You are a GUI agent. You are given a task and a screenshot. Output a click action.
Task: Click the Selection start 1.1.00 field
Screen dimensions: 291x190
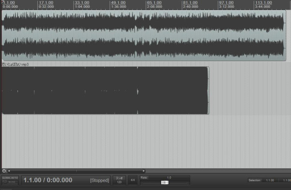click(x=270, y=180)
